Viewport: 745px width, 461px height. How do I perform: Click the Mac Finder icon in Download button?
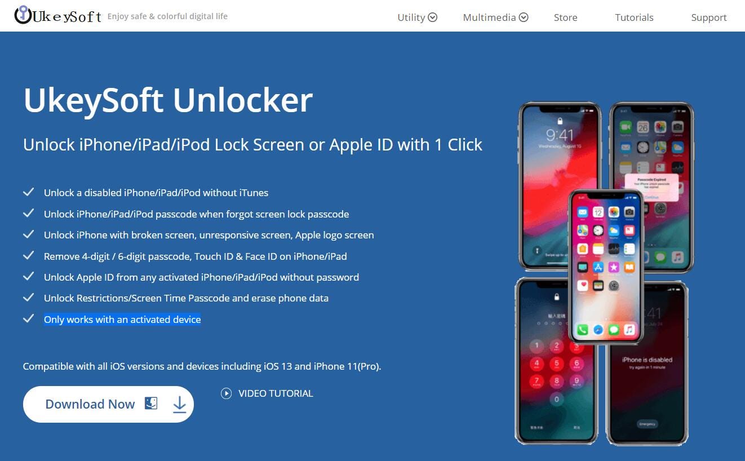pyautogui.click(x=151, y=404)
